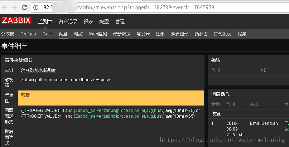The image size is (289, 147).
Task: Open the 报表 menu
Action: 88,21
